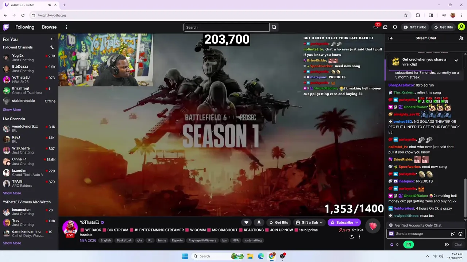The image size is (467, 262).
Task: Show more live channels
Action: [12, 193]
